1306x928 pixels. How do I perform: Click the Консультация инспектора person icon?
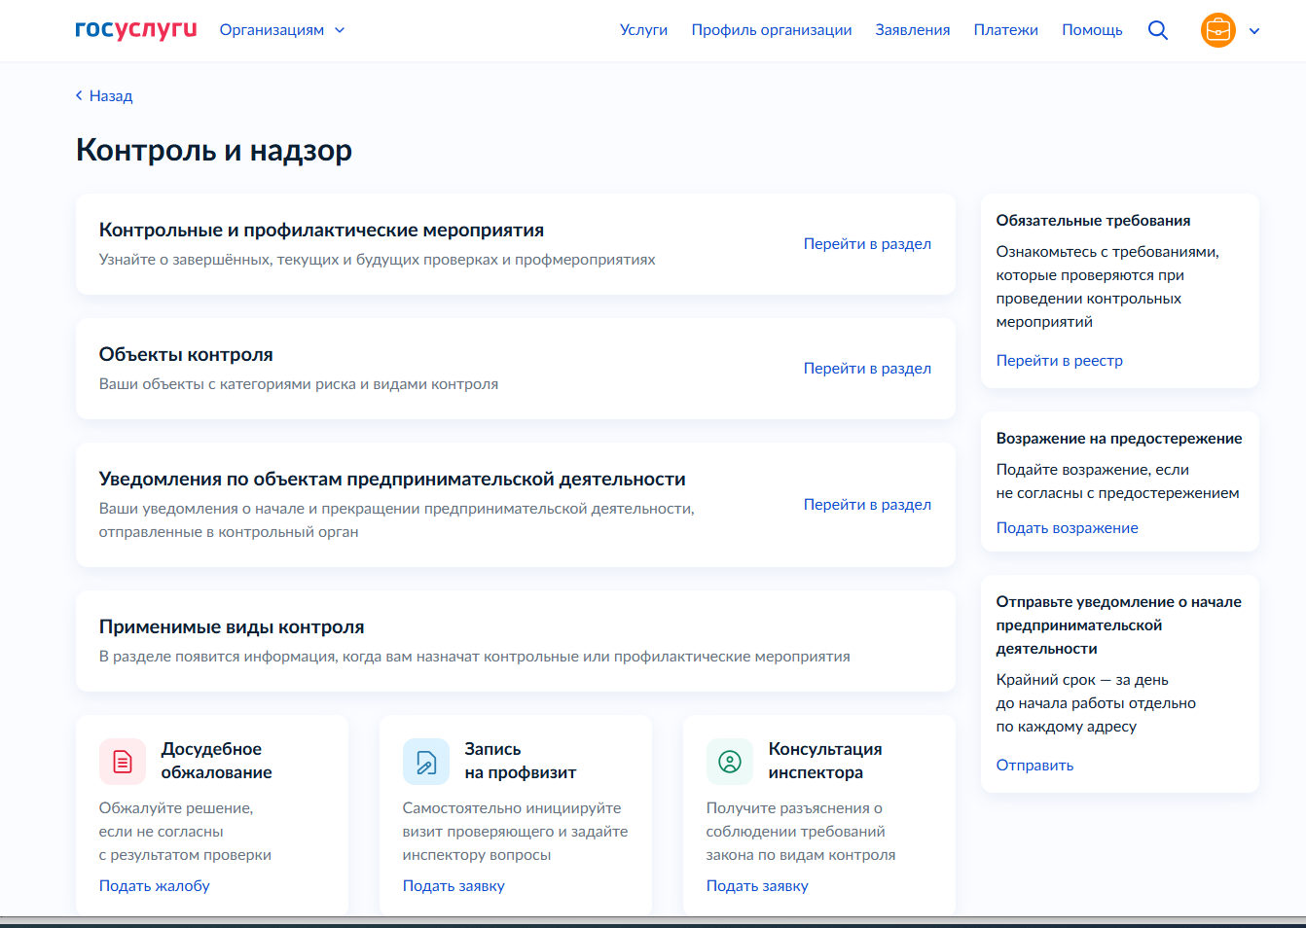(730, 761)
